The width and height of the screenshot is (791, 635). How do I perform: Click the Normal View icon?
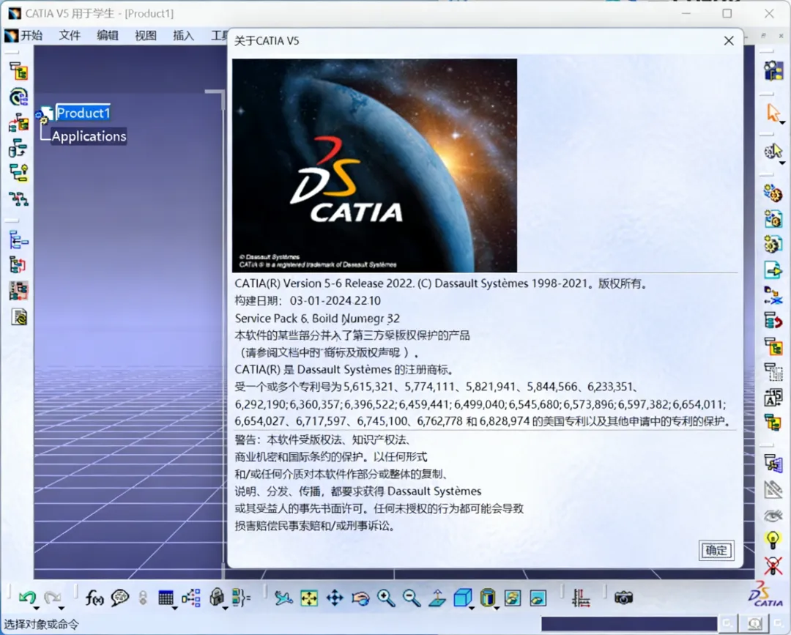[437, 598]
